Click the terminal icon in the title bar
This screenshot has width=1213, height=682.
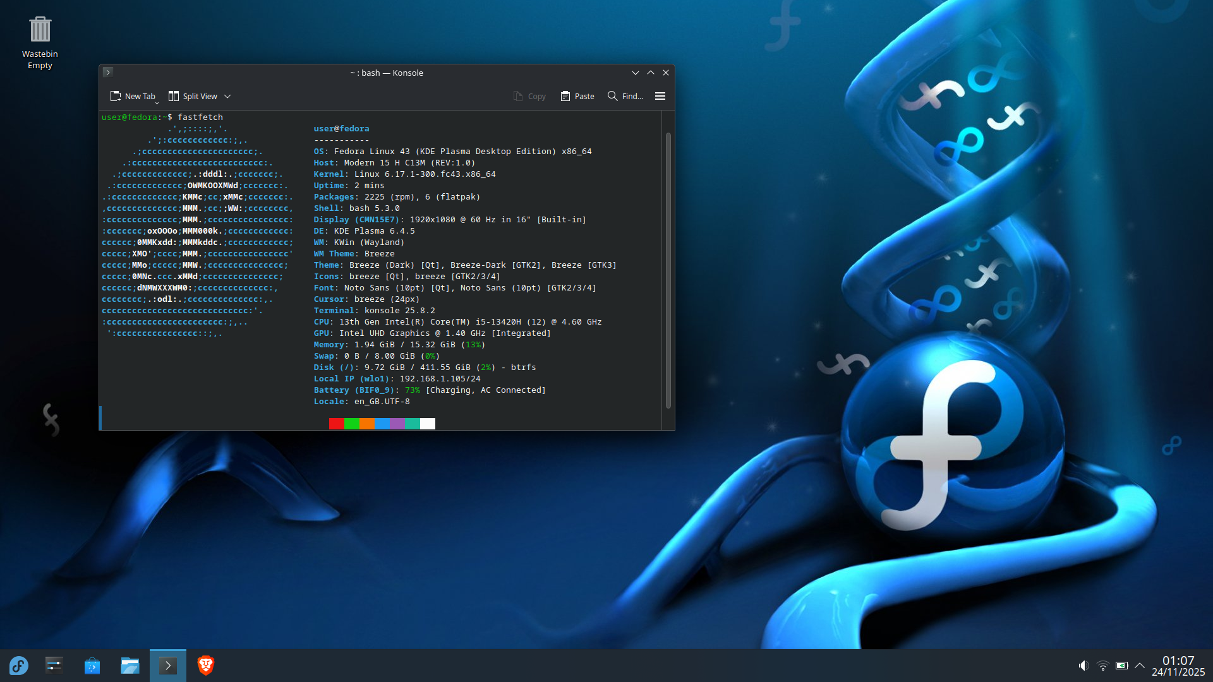coord(108,73)
